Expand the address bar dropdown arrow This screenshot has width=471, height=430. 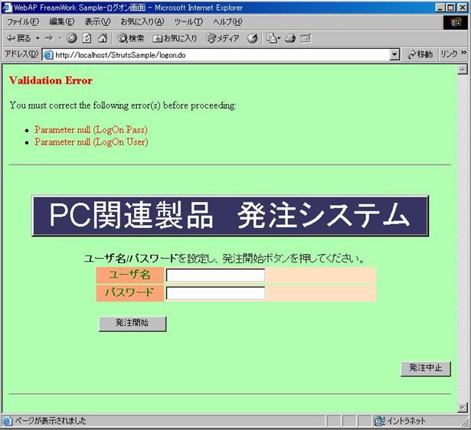pyautogui.click(x=394, y=54)
